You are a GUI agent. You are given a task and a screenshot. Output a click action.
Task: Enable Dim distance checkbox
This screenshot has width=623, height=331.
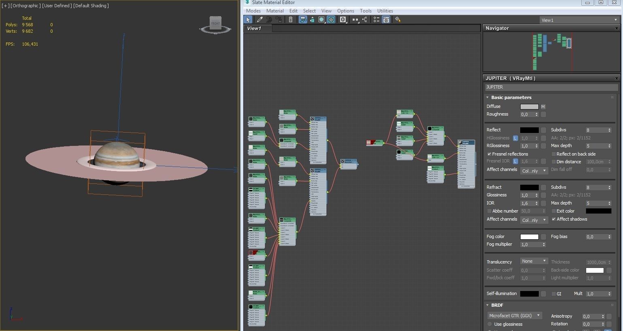pyautogui.click(x=553, y=162)
